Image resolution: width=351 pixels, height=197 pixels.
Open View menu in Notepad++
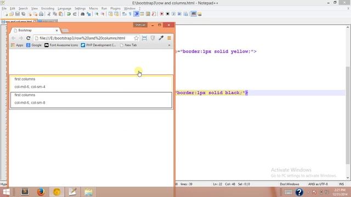coord(35,8)
